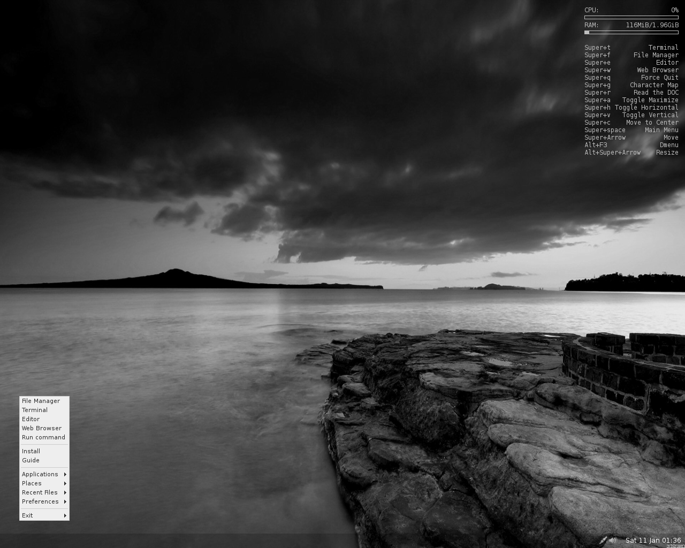Click the 'Alt+F3 Dmenu' shortcut line
The width and height of the screenshot is (685, 548).
(x=631, y=145)
